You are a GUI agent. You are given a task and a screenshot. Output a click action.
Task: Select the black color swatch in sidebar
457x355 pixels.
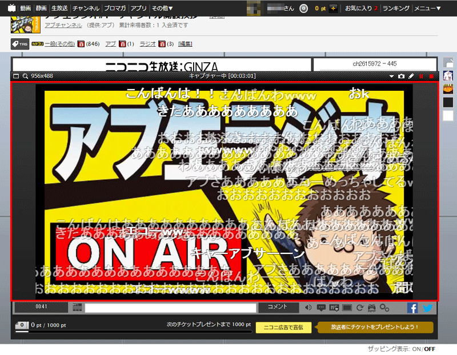[448, 102]
